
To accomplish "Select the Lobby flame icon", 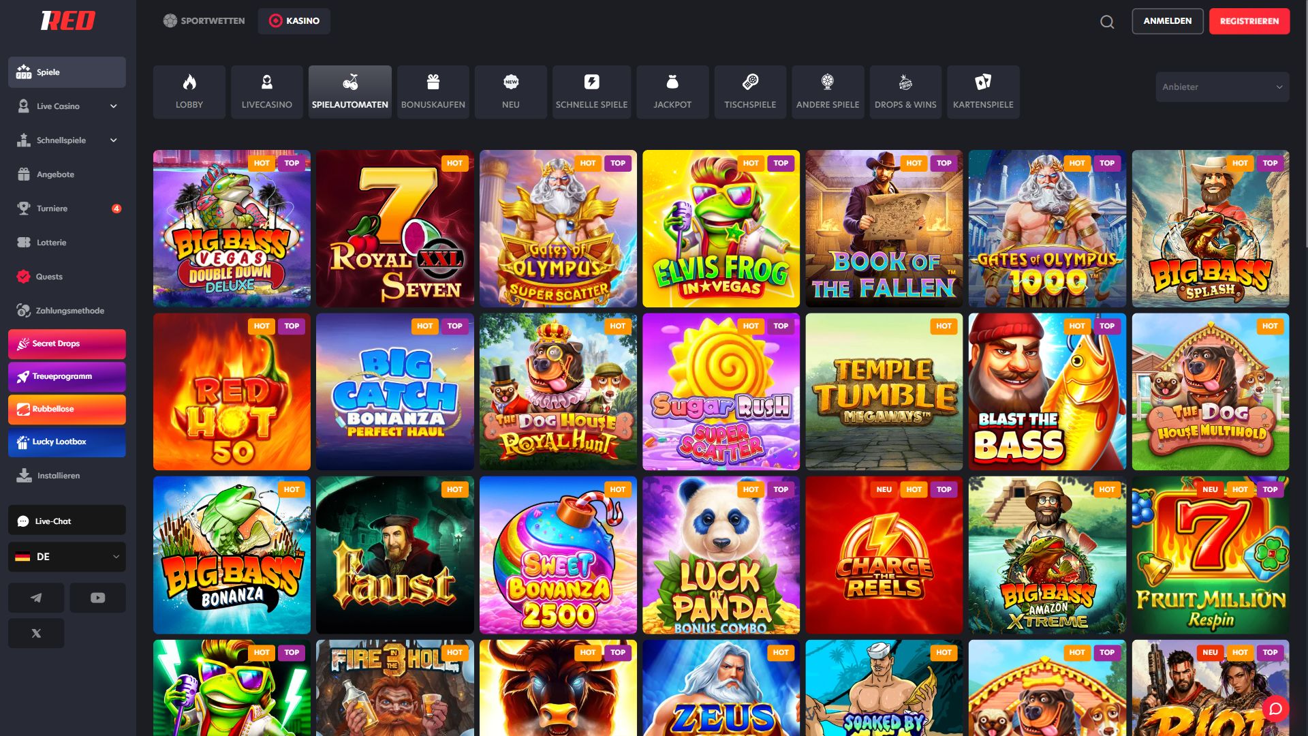I will tap(189, 92).
